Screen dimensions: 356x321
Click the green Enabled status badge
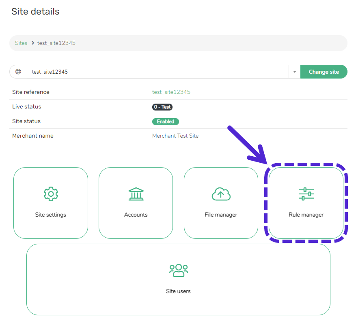165,121
